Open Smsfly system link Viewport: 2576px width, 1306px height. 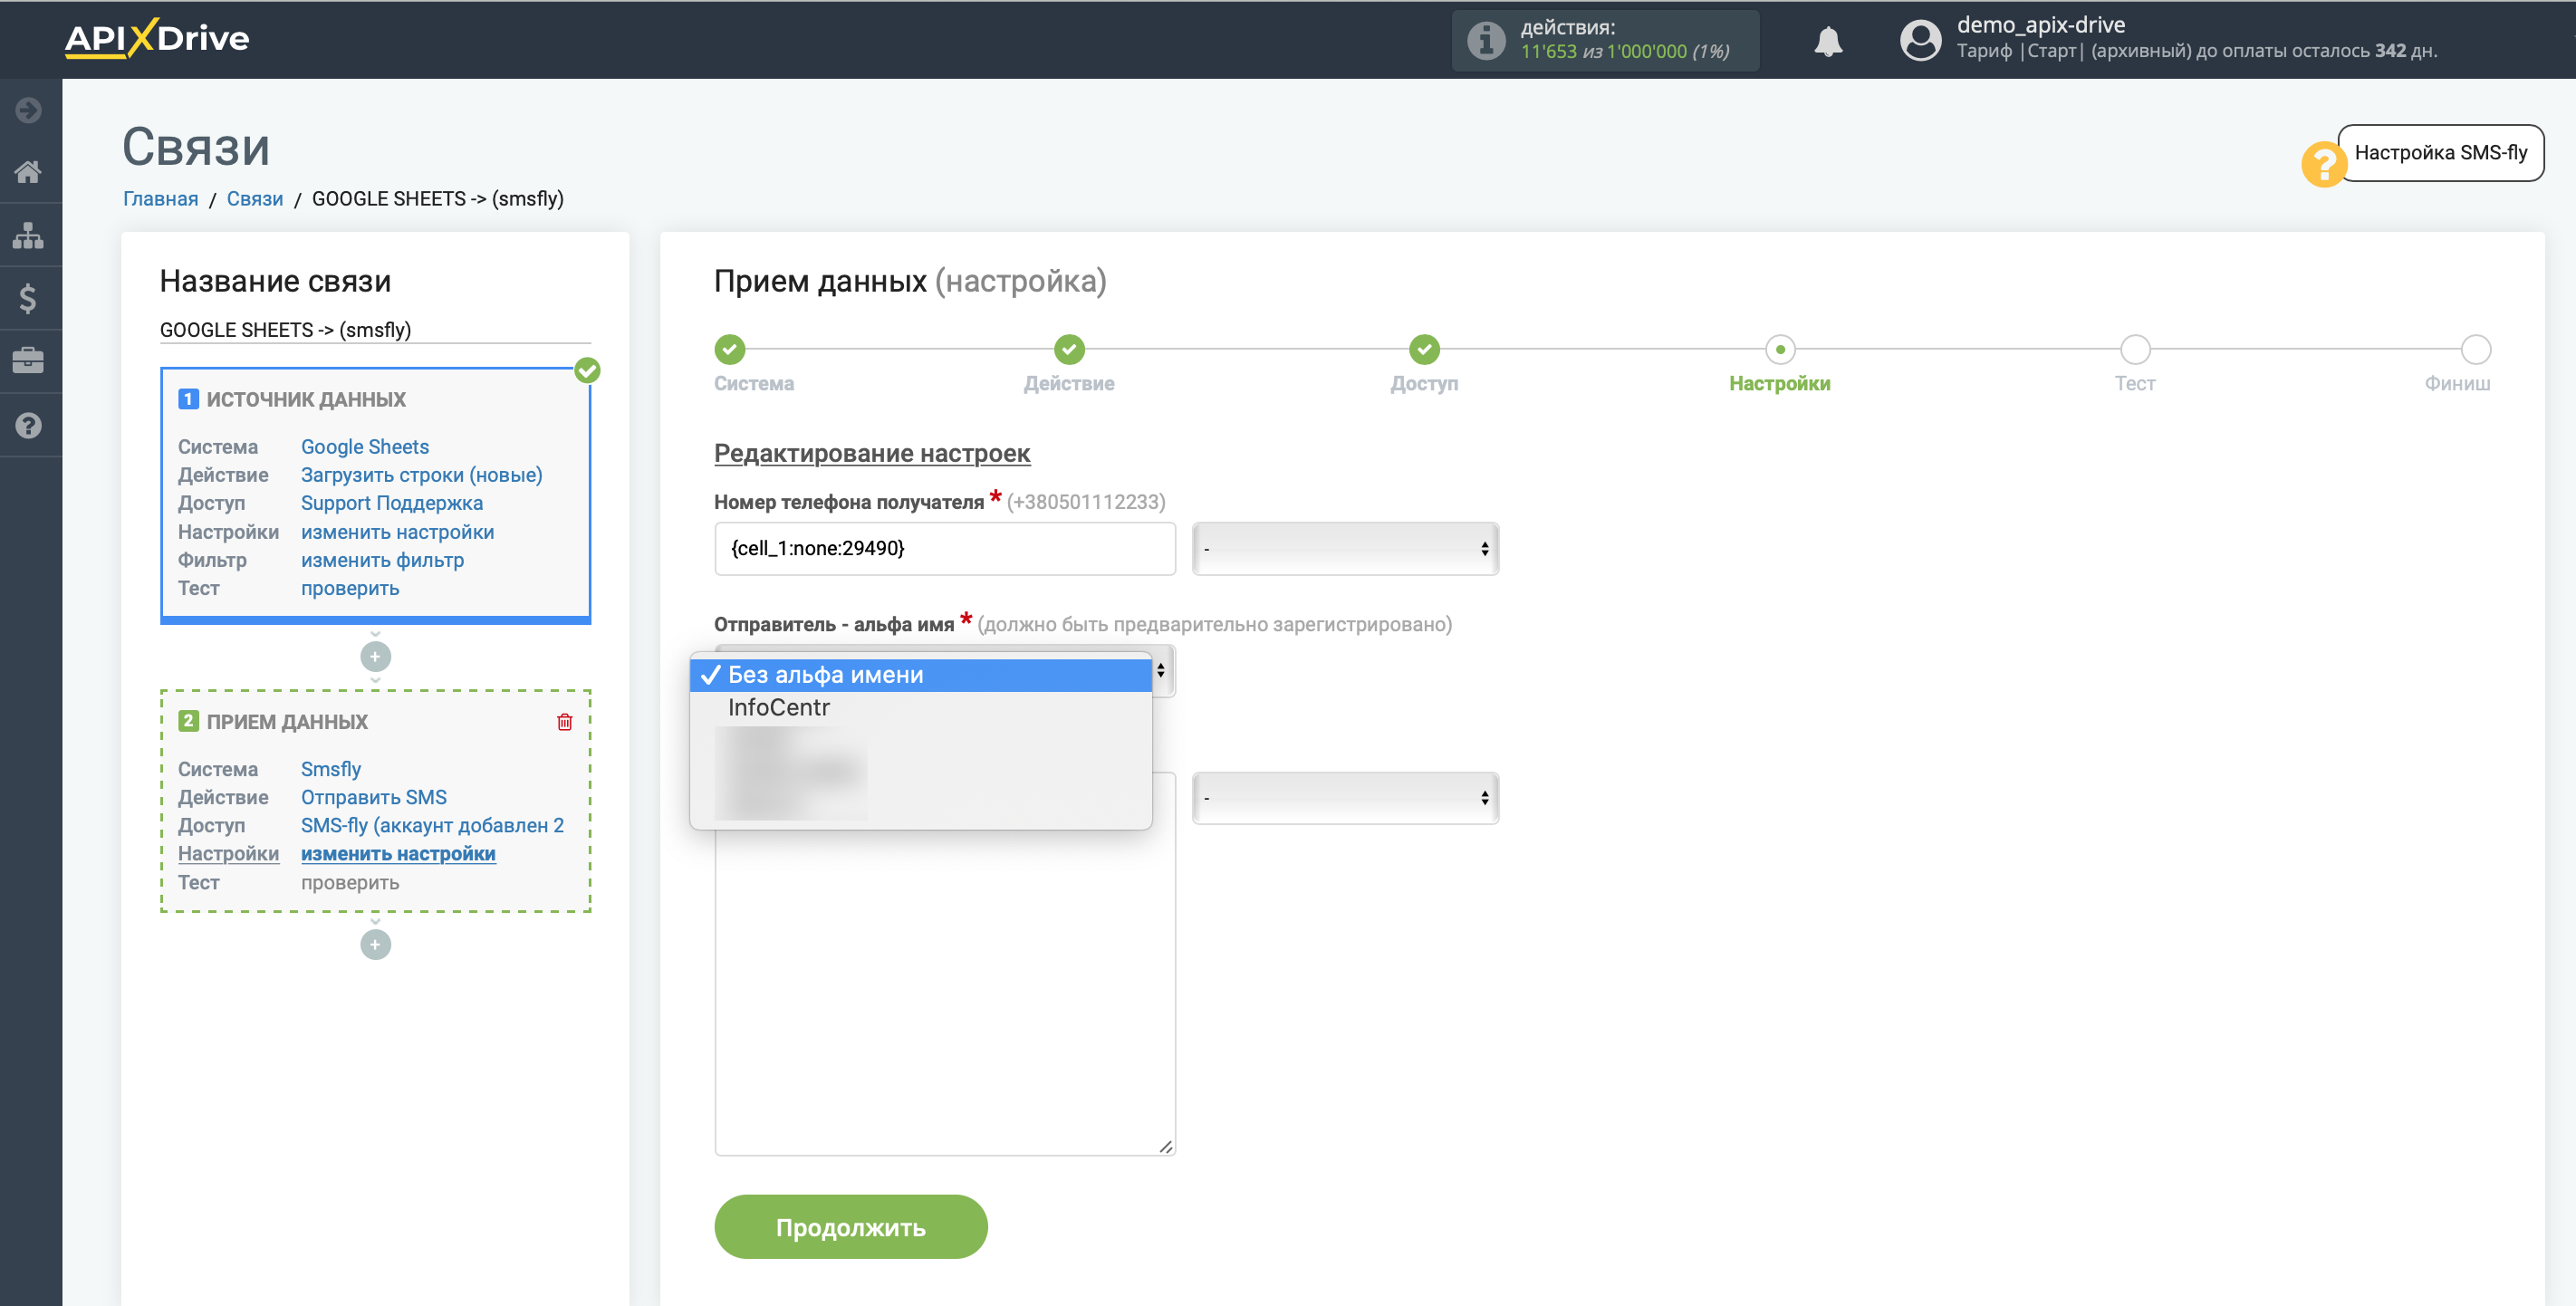pyautogui.click(x=331, y=769)
